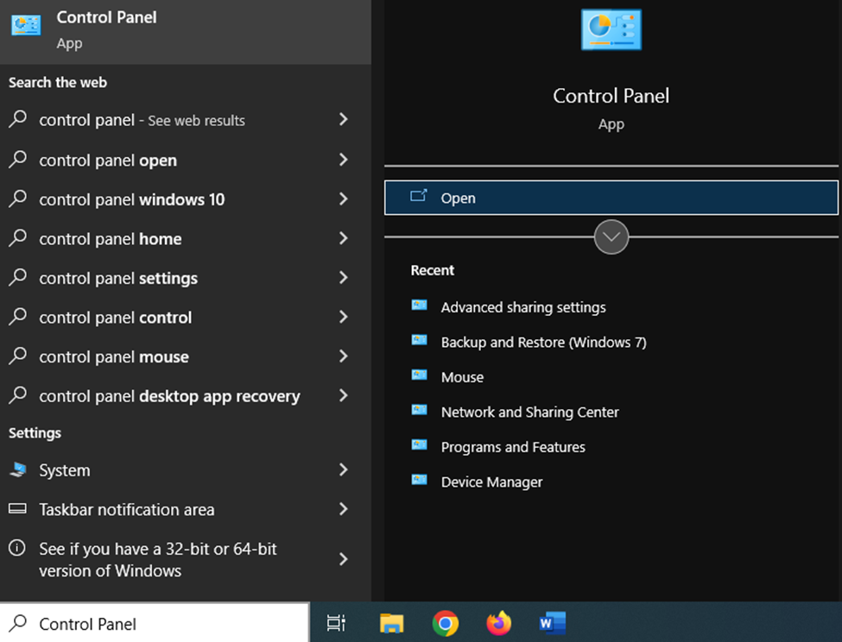
Task: Expand arrow for Taskbar notification area
Action: (344, 509)
